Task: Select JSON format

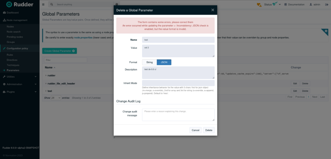Action: tap(164, 62)
